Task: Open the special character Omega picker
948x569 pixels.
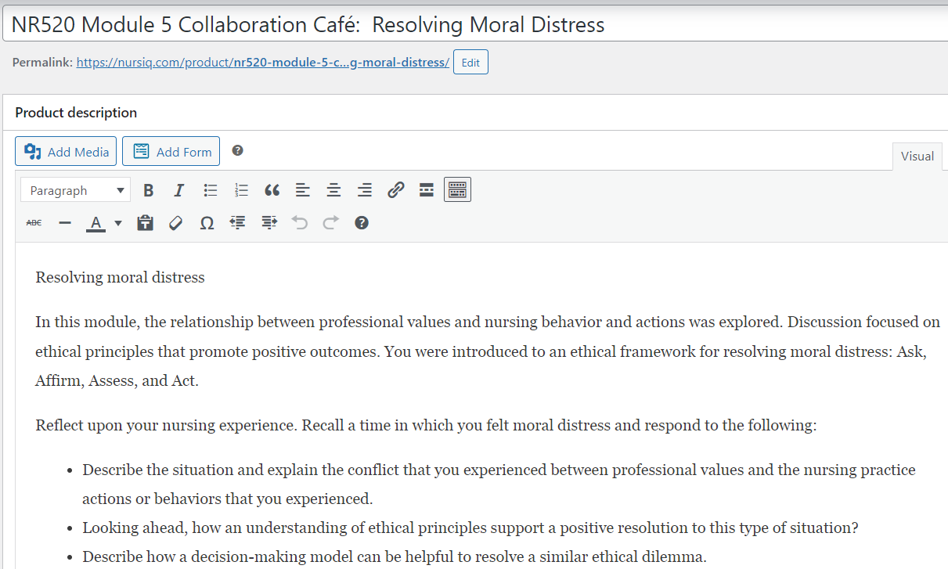Action: coord(207,223)
